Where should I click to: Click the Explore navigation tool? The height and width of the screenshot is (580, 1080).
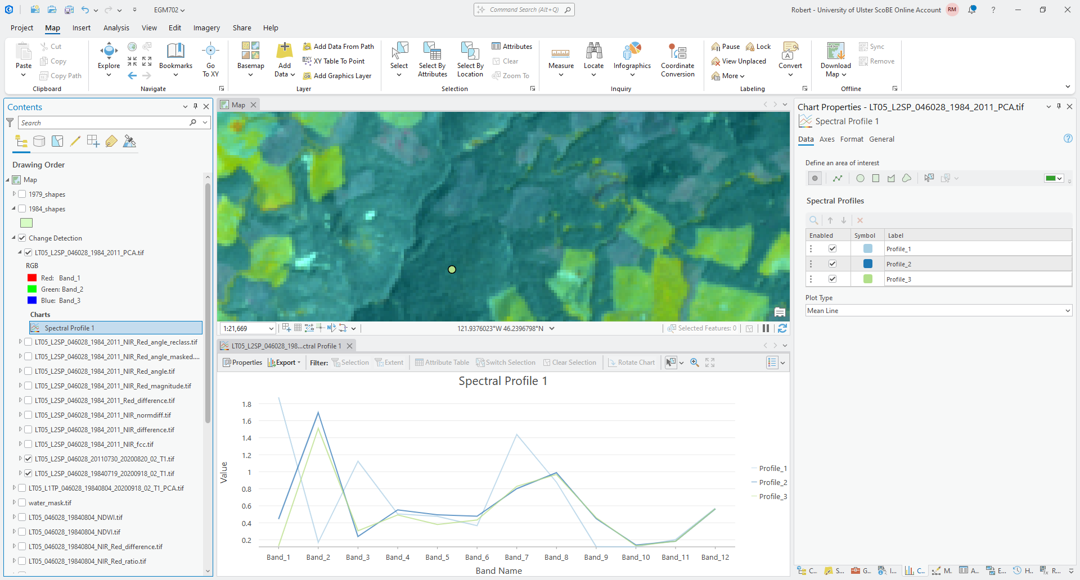[x=109, y=58]
